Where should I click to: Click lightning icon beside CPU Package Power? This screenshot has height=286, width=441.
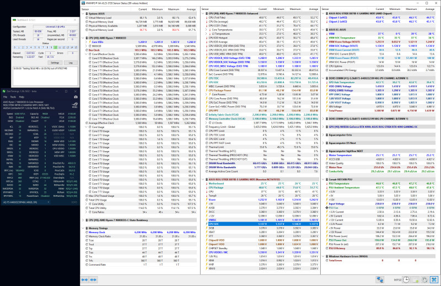tap(206, 90)
